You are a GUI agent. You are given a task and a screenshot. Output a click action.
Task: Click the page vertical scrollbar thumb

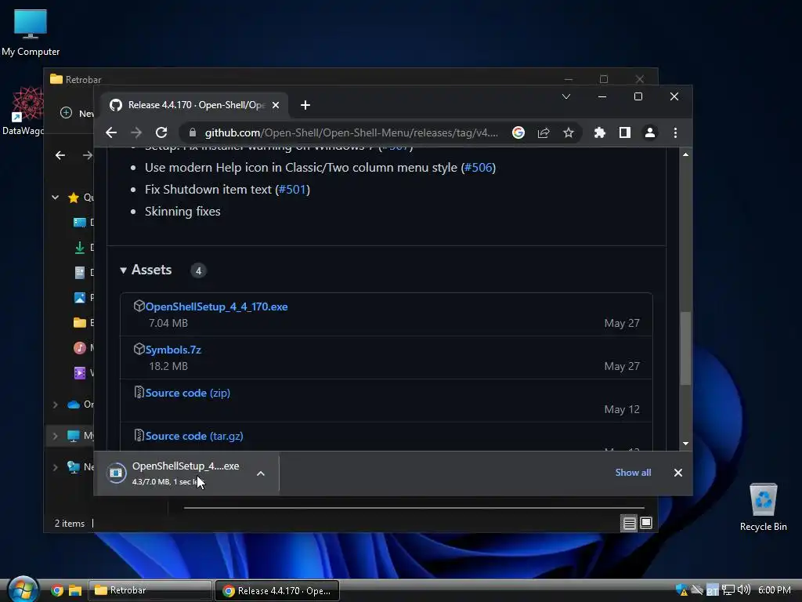pos(685,348)
